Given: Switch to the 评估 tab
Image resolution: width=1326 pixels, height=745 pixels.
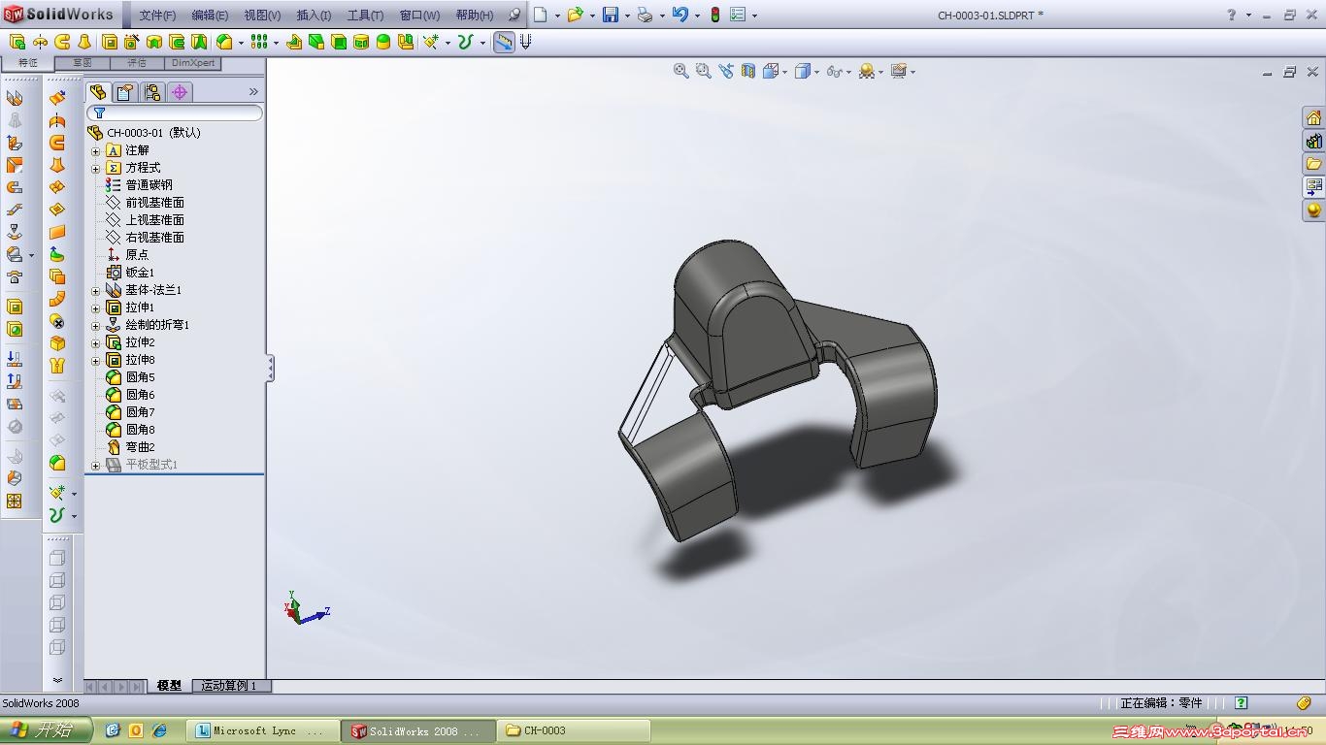Looking at the screenshot, I should 137,63.
